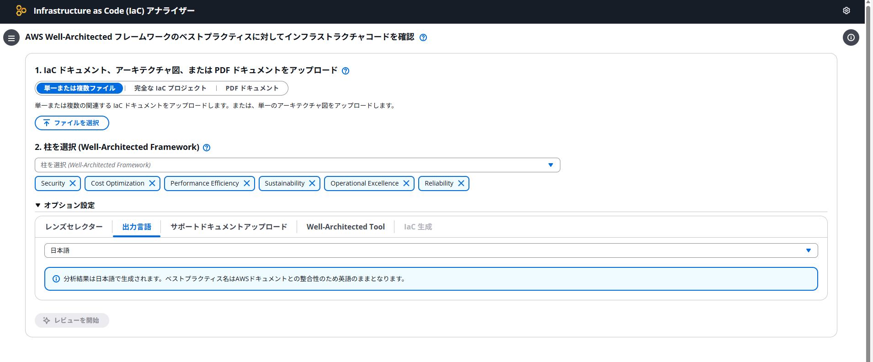Select 単一または複数ファイル upload mode

pyautogui.click(x=80, y=88)
